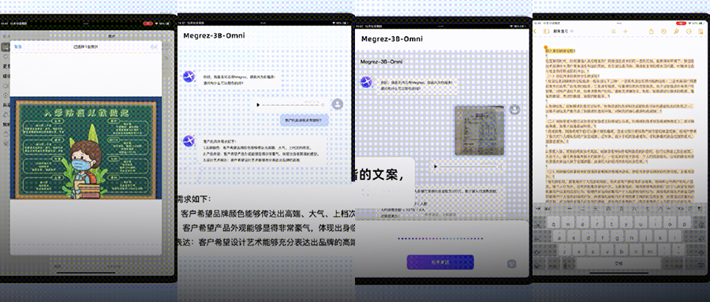
Task: Open the format paintbrush icon in Pages
Action: (x=677, y=32)
